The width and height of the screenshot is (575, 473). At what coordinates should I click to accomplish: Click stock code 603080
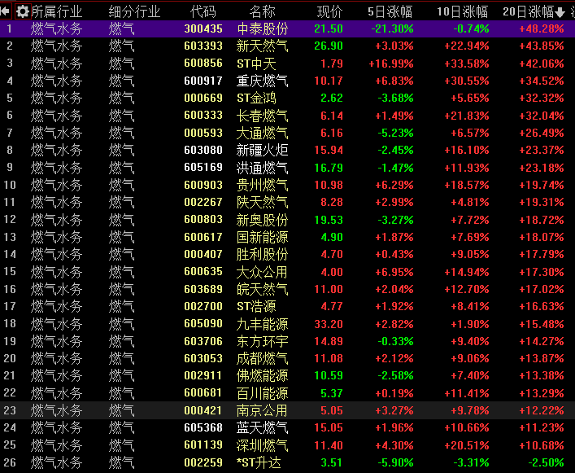(x=203, y=150)
